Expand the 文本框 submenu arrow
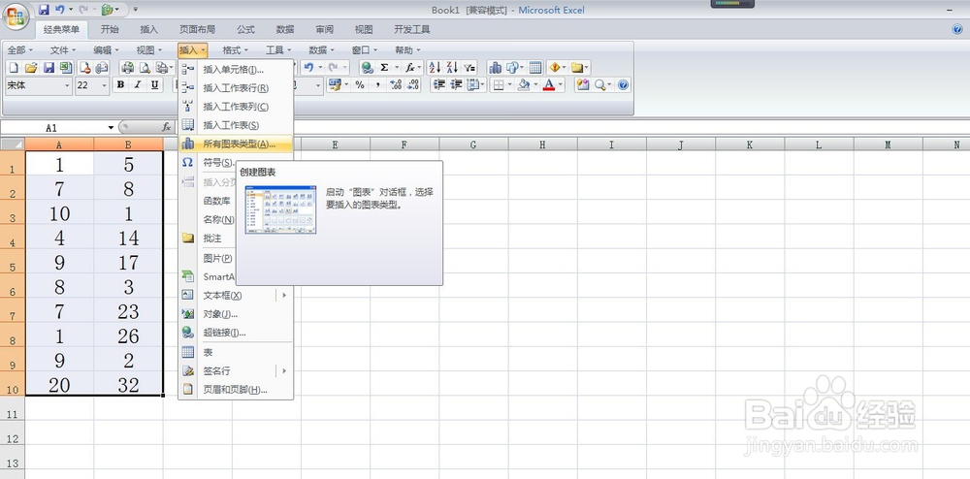Image resolution: width=970 pixels, height=479 pixels. pyautogui.click(x=284, y=296)
